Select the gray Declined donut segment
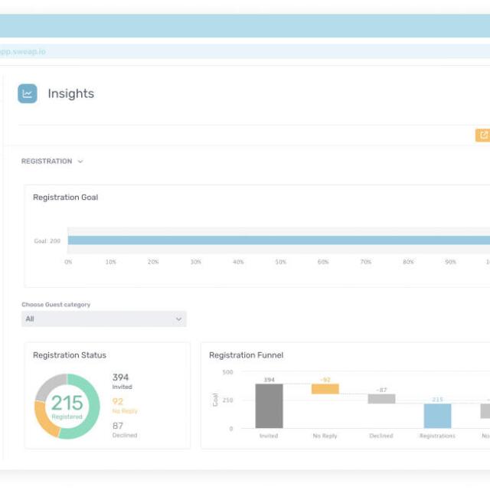This screenshot has width=490, height=490. point(48,385)
